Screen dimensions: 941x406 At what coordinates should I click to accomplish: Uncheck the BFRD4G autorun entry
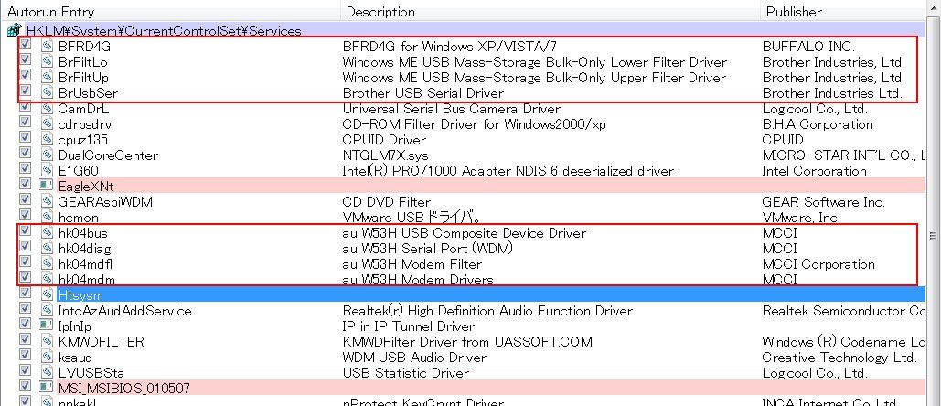(25, 45)
